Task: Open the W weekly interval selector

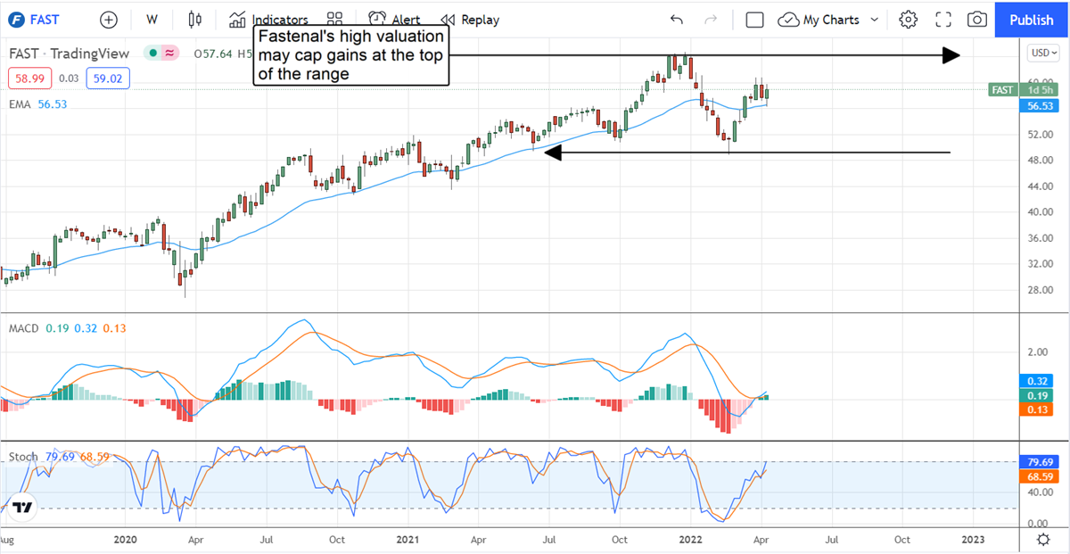Action: tap(152, 20)
